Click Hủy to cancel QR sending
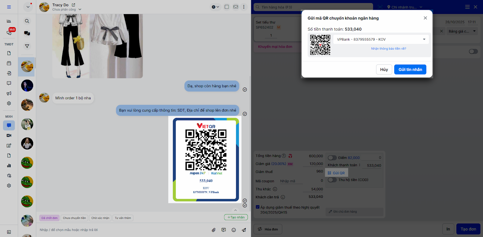483x237 pixels. [384, 69]
